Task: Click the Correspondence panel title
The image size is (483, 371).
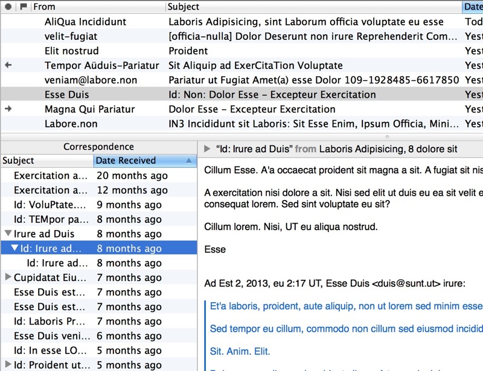Action: (x=98, y=146)
